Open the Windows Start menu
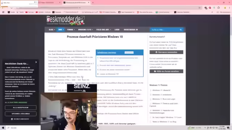This screenshot has height=130, width=232. (3, 127)
